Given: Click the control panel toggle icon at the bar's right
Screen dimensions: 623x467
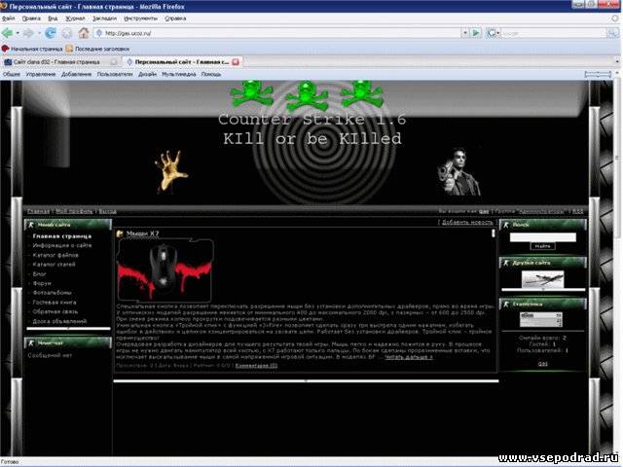Looking at the screenshot, I should [598, 74].
